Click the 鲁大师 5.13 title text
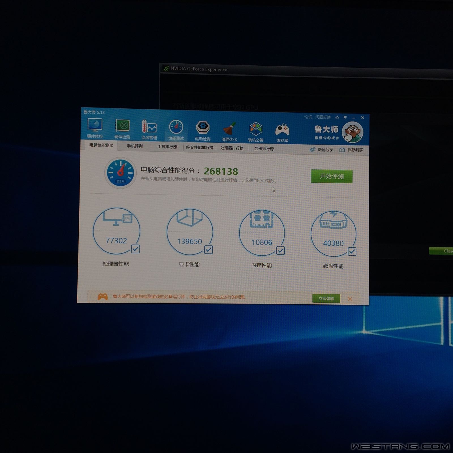 94,112
